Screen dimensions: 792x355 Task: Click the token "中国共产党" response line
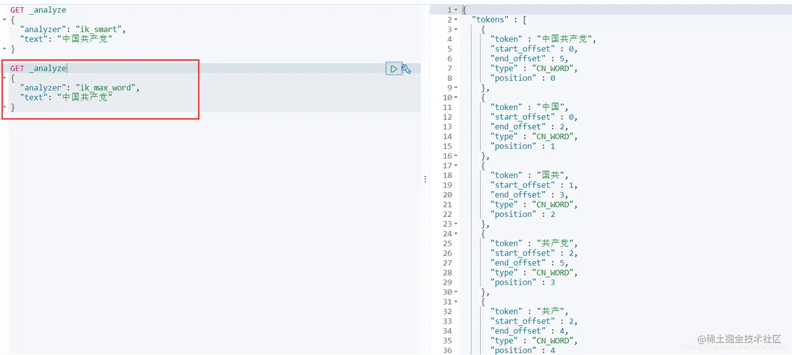[543, 39]
